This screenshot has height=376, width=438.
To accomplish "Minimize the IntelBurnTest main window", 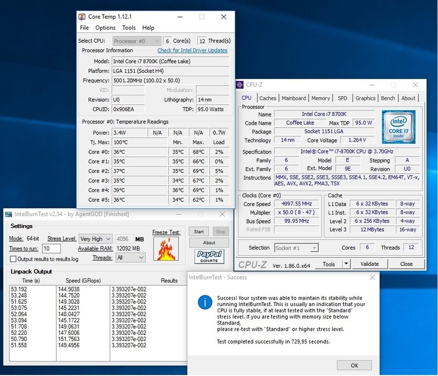I will click(179, 214).
